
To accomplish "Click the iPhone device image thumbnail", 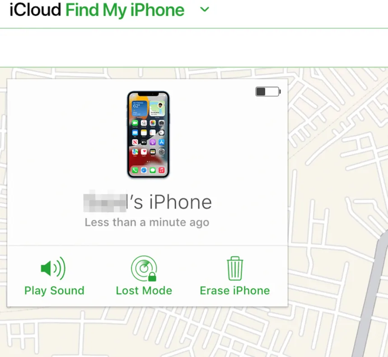I will 148,134.
